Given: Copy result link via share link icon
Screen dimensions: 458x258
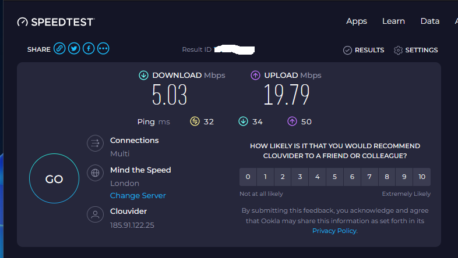Looking at the screenshot, I should [x=59, y=48].
